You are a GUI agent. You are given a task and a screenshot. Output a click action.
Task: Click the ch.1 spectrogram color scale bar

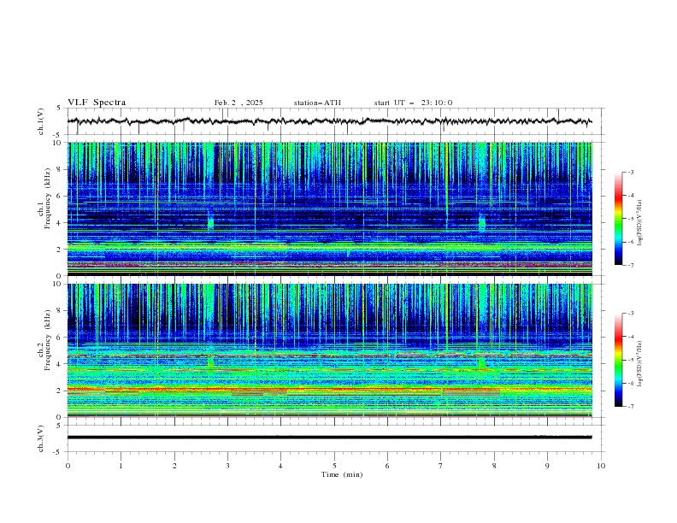coord(619,218)
